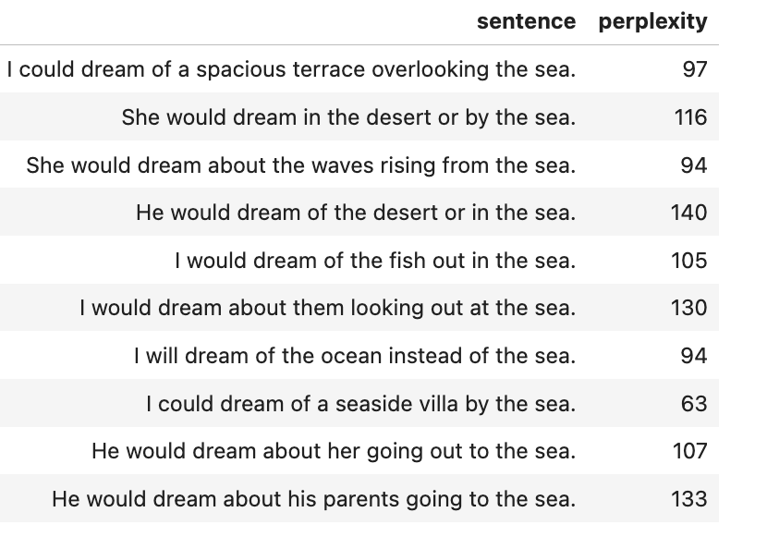
Task: Select the lowest perplexity value 63
Action: [694, 404]
